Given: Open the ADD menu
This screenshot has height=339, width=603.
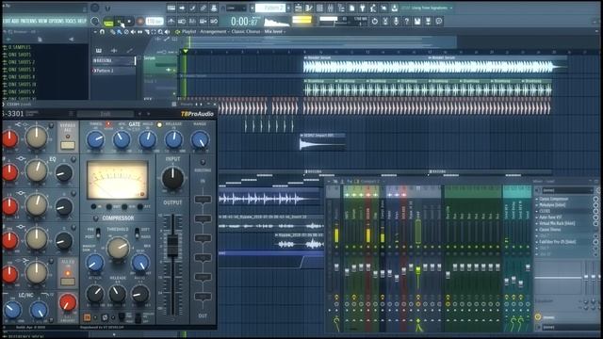Looking at the screenshot, I should (x=16, y=21).
